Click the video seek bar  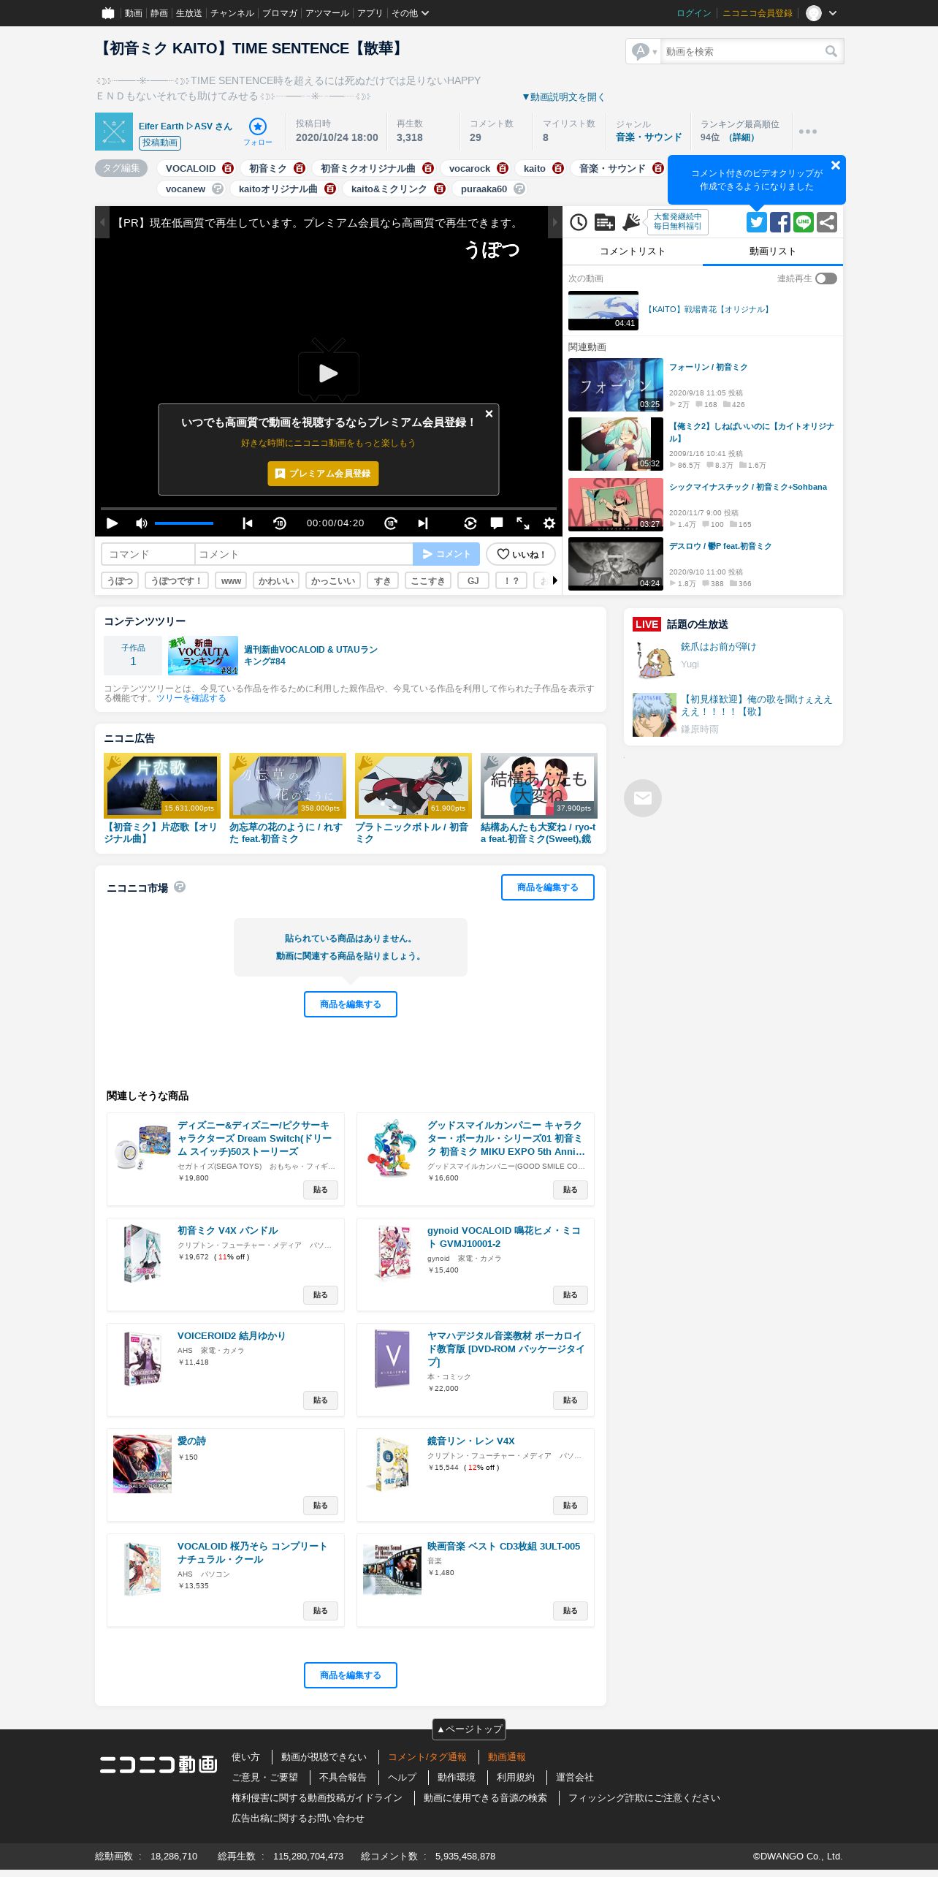pyautogui.click(x=329, y=508)
